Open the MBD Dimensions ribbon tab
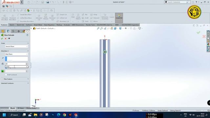 point(78,25)
